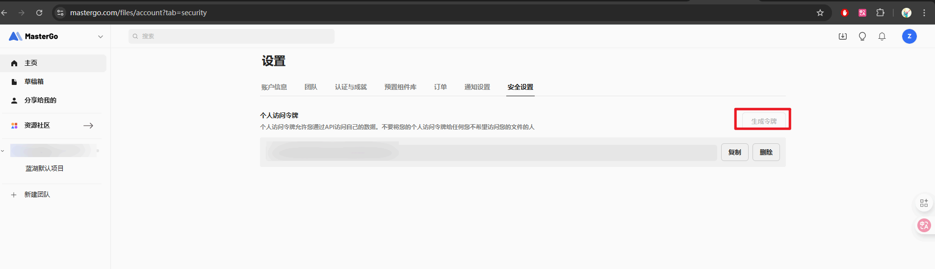The image size is (935, 269).
Task: Open 资源社区 with the arrow
Action: (x=88, y=126)
